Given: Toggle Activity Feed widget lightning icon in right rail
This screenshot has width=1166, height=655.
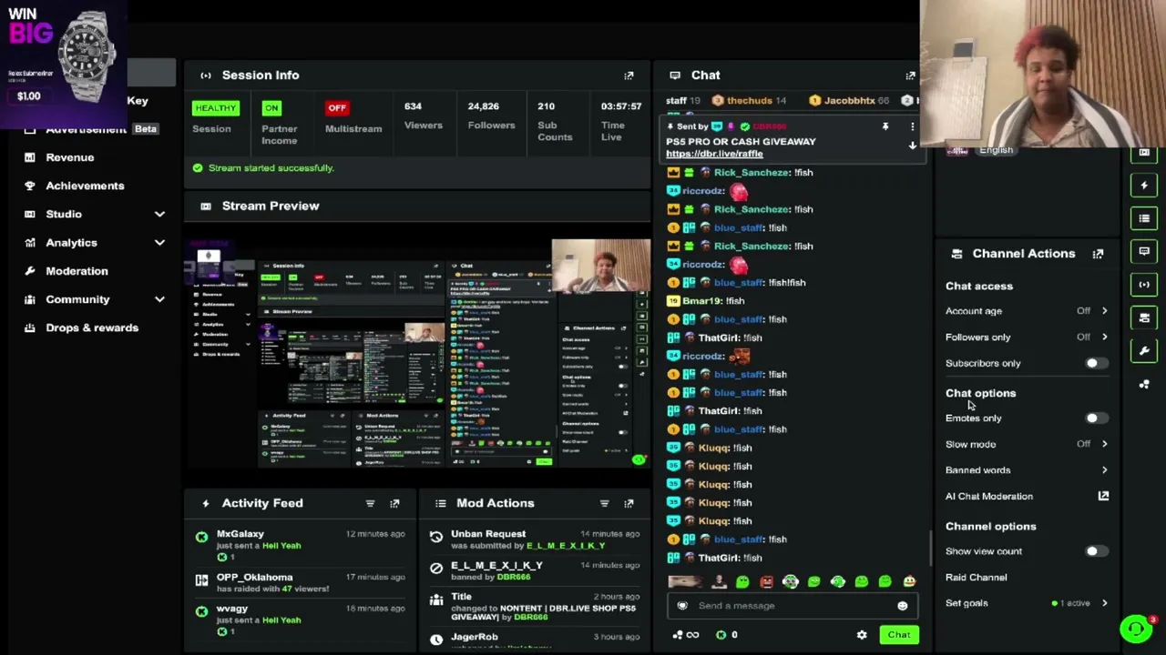Looking at the screenshot, I should 1144,185.
